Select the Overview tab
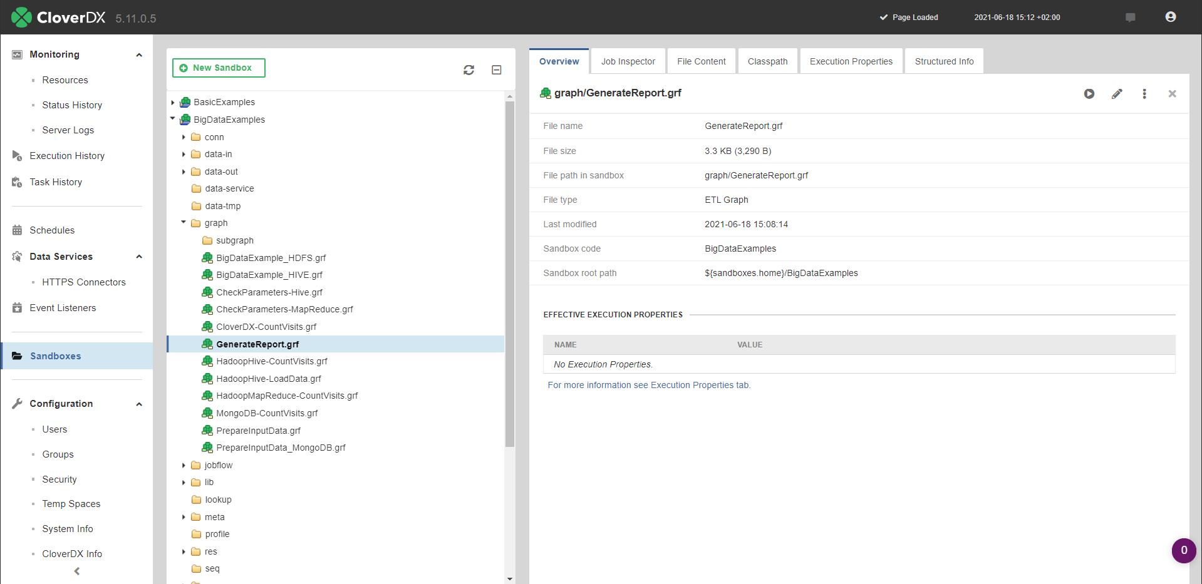The image size is (1202, 584). pos(559,61)
